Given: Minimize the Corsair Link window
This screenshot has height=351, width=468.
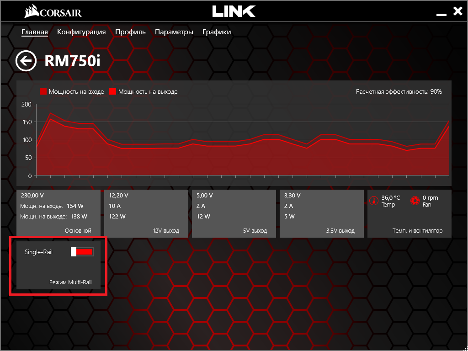Looking at the screenshot, I should [441, 14].
